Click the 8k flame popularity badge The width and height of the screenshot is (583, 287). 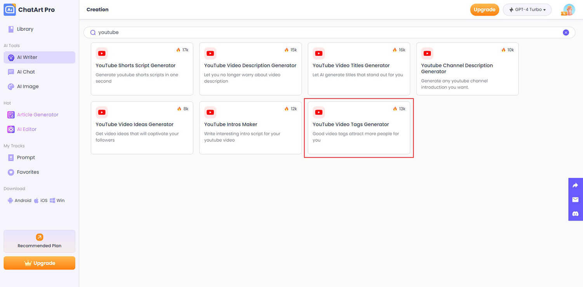[183, 109]
